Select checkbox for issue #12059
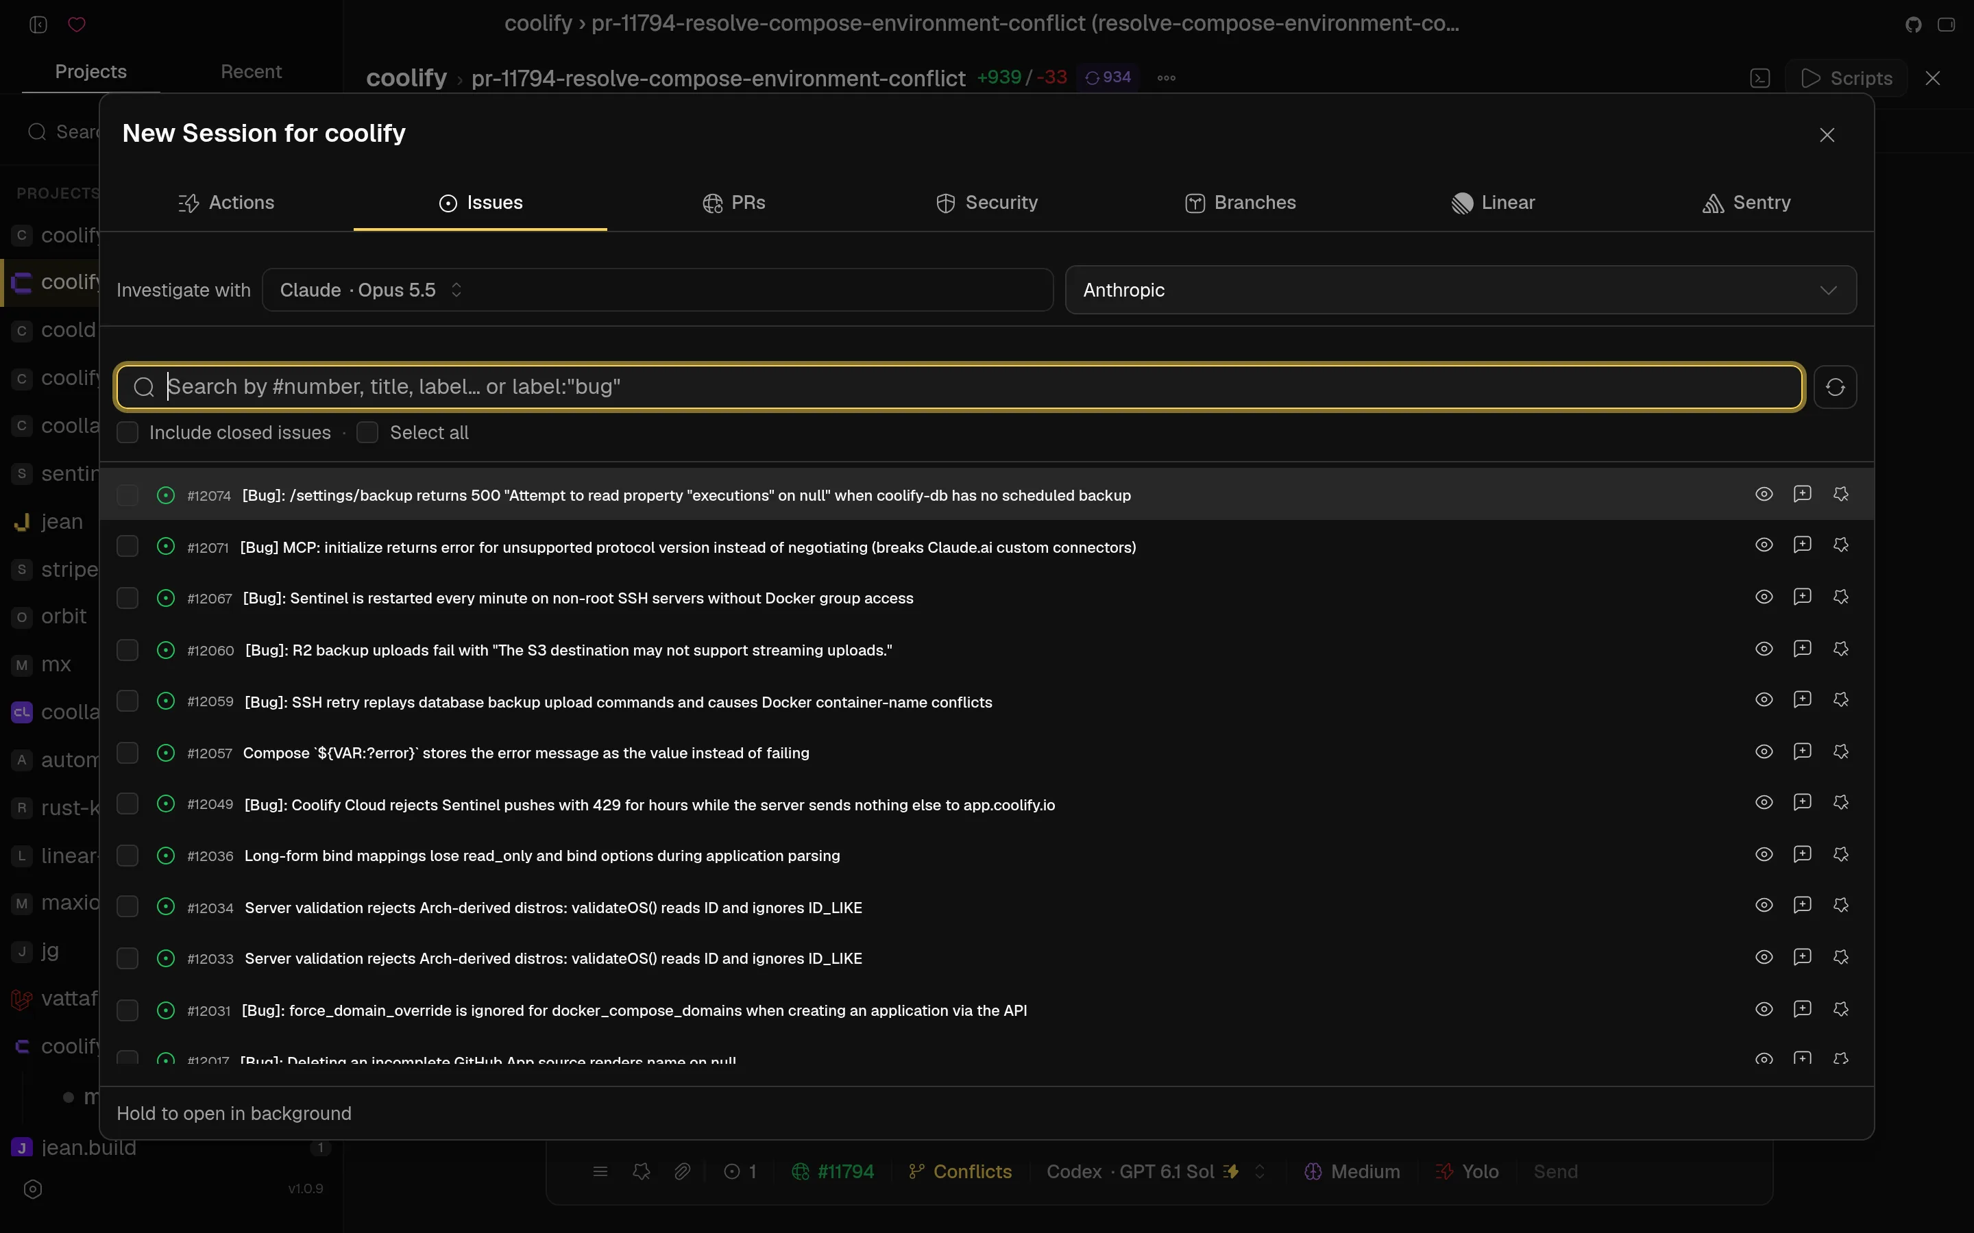The height and width of the screenshot is (1233, 1974). [x=127, y=701]
